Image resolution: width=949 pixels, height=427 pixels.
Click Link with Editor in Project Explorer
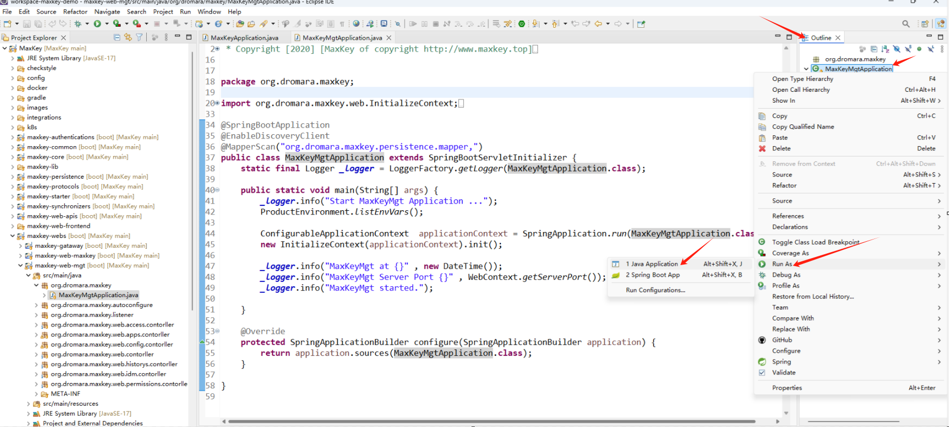point(128,37)
